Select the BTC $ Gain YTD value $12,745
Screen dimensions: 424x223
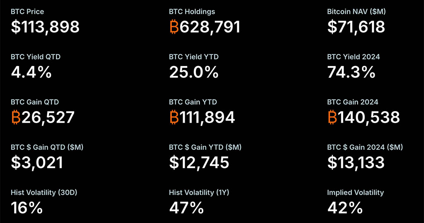[x=199, y=163]
